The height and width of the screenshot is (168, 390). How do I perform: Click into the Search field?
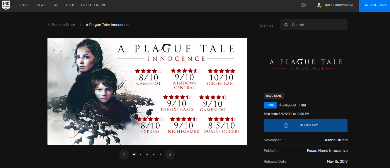pos(314,25)
